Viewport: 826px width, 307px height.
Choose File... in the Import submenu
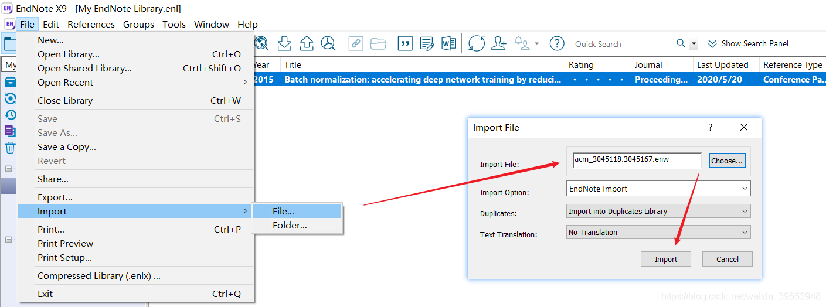coord(297,211)
